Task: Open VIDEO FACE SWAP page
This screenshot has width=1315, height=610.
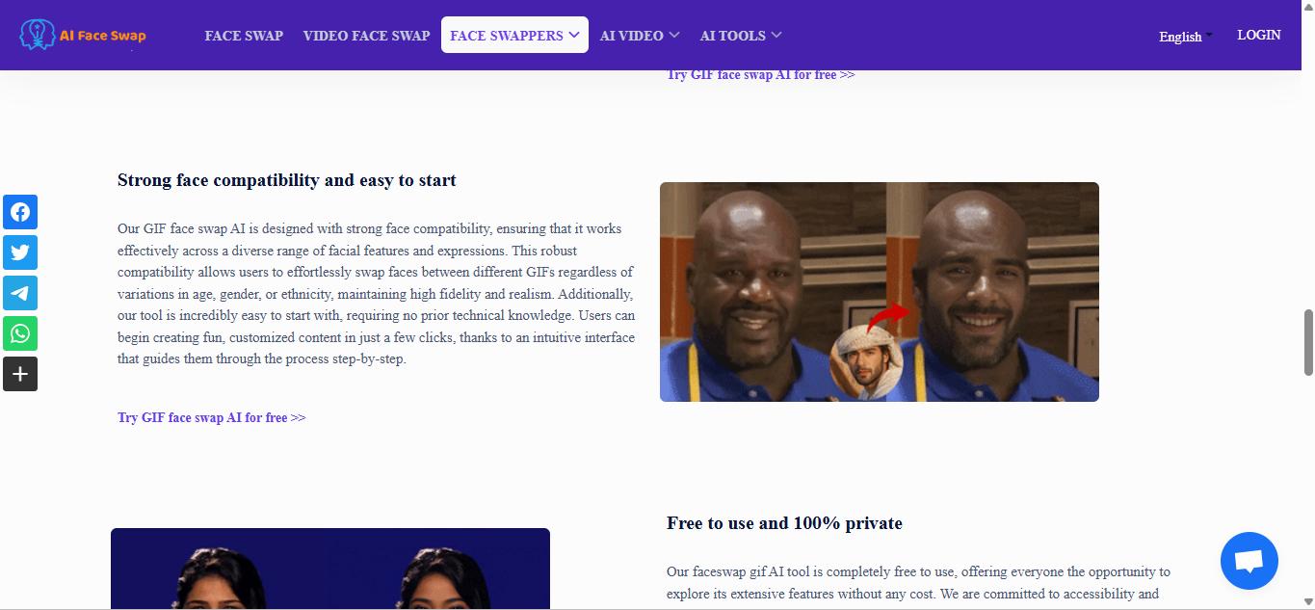Action: 366,36
